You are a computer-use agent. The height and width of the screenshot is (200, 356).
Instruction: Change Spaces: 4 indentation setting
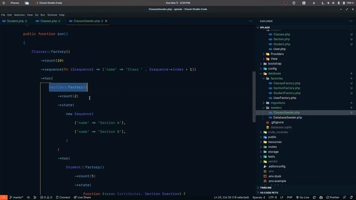(259, 197)
